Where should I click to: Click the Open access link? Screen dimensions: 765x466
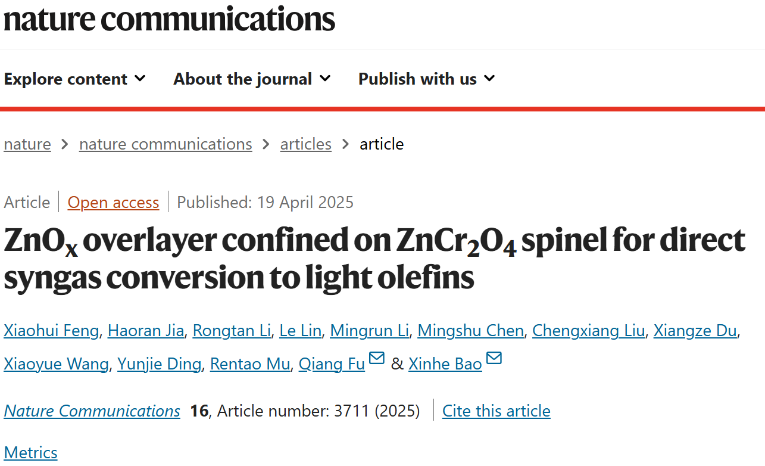click(x=113, y=203)
